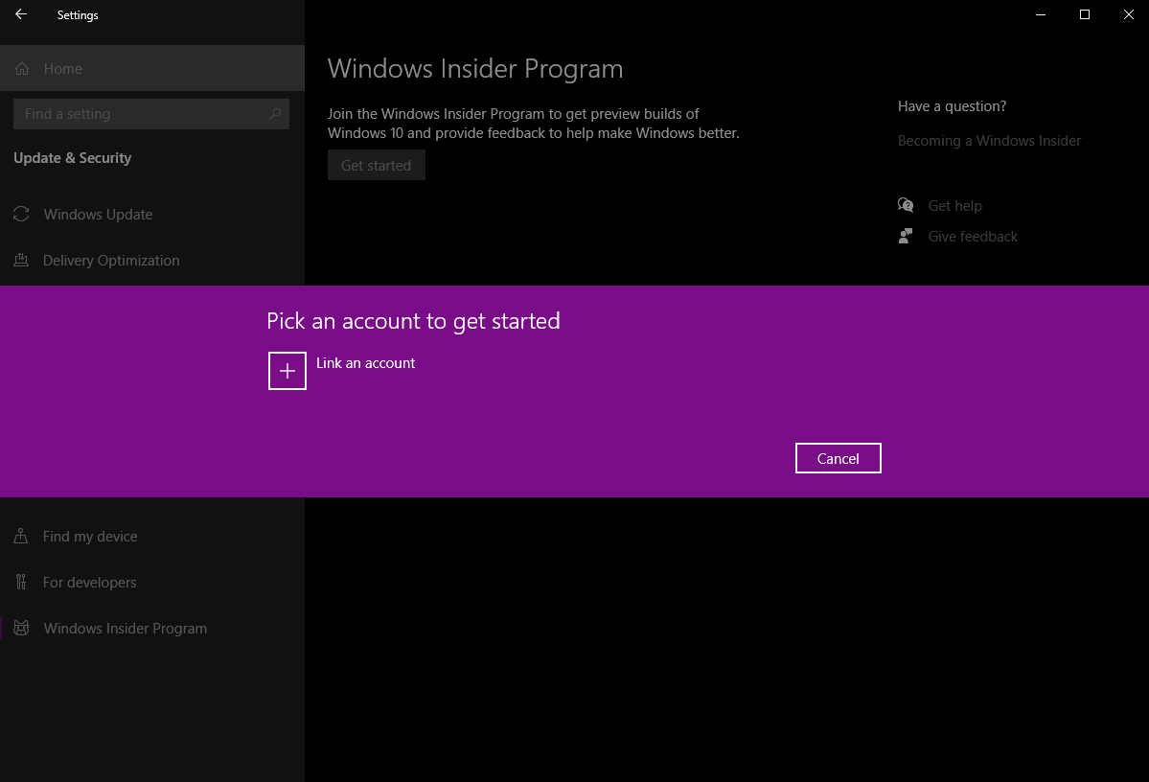1149x782 pixels.
Task: Click the Give feedback person icon
Action: tap(906, 235)
